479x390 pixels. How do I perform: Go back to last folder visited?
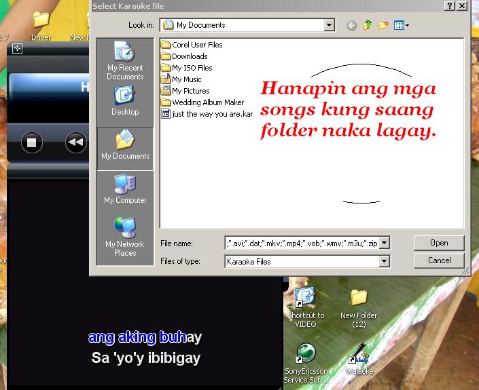click(x=352, y=25)
